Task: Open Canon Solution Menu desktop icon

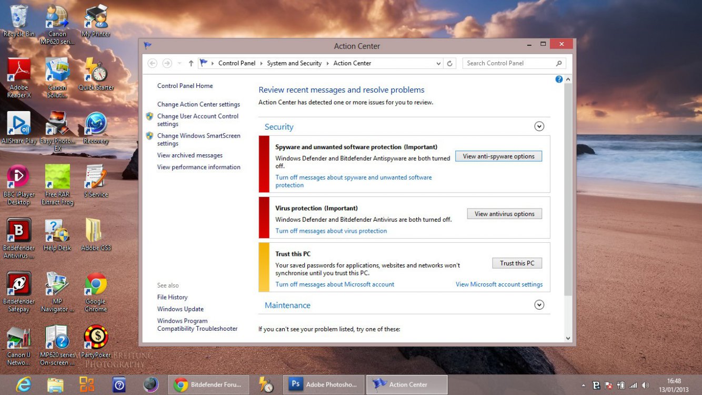Action: (57, 78)
